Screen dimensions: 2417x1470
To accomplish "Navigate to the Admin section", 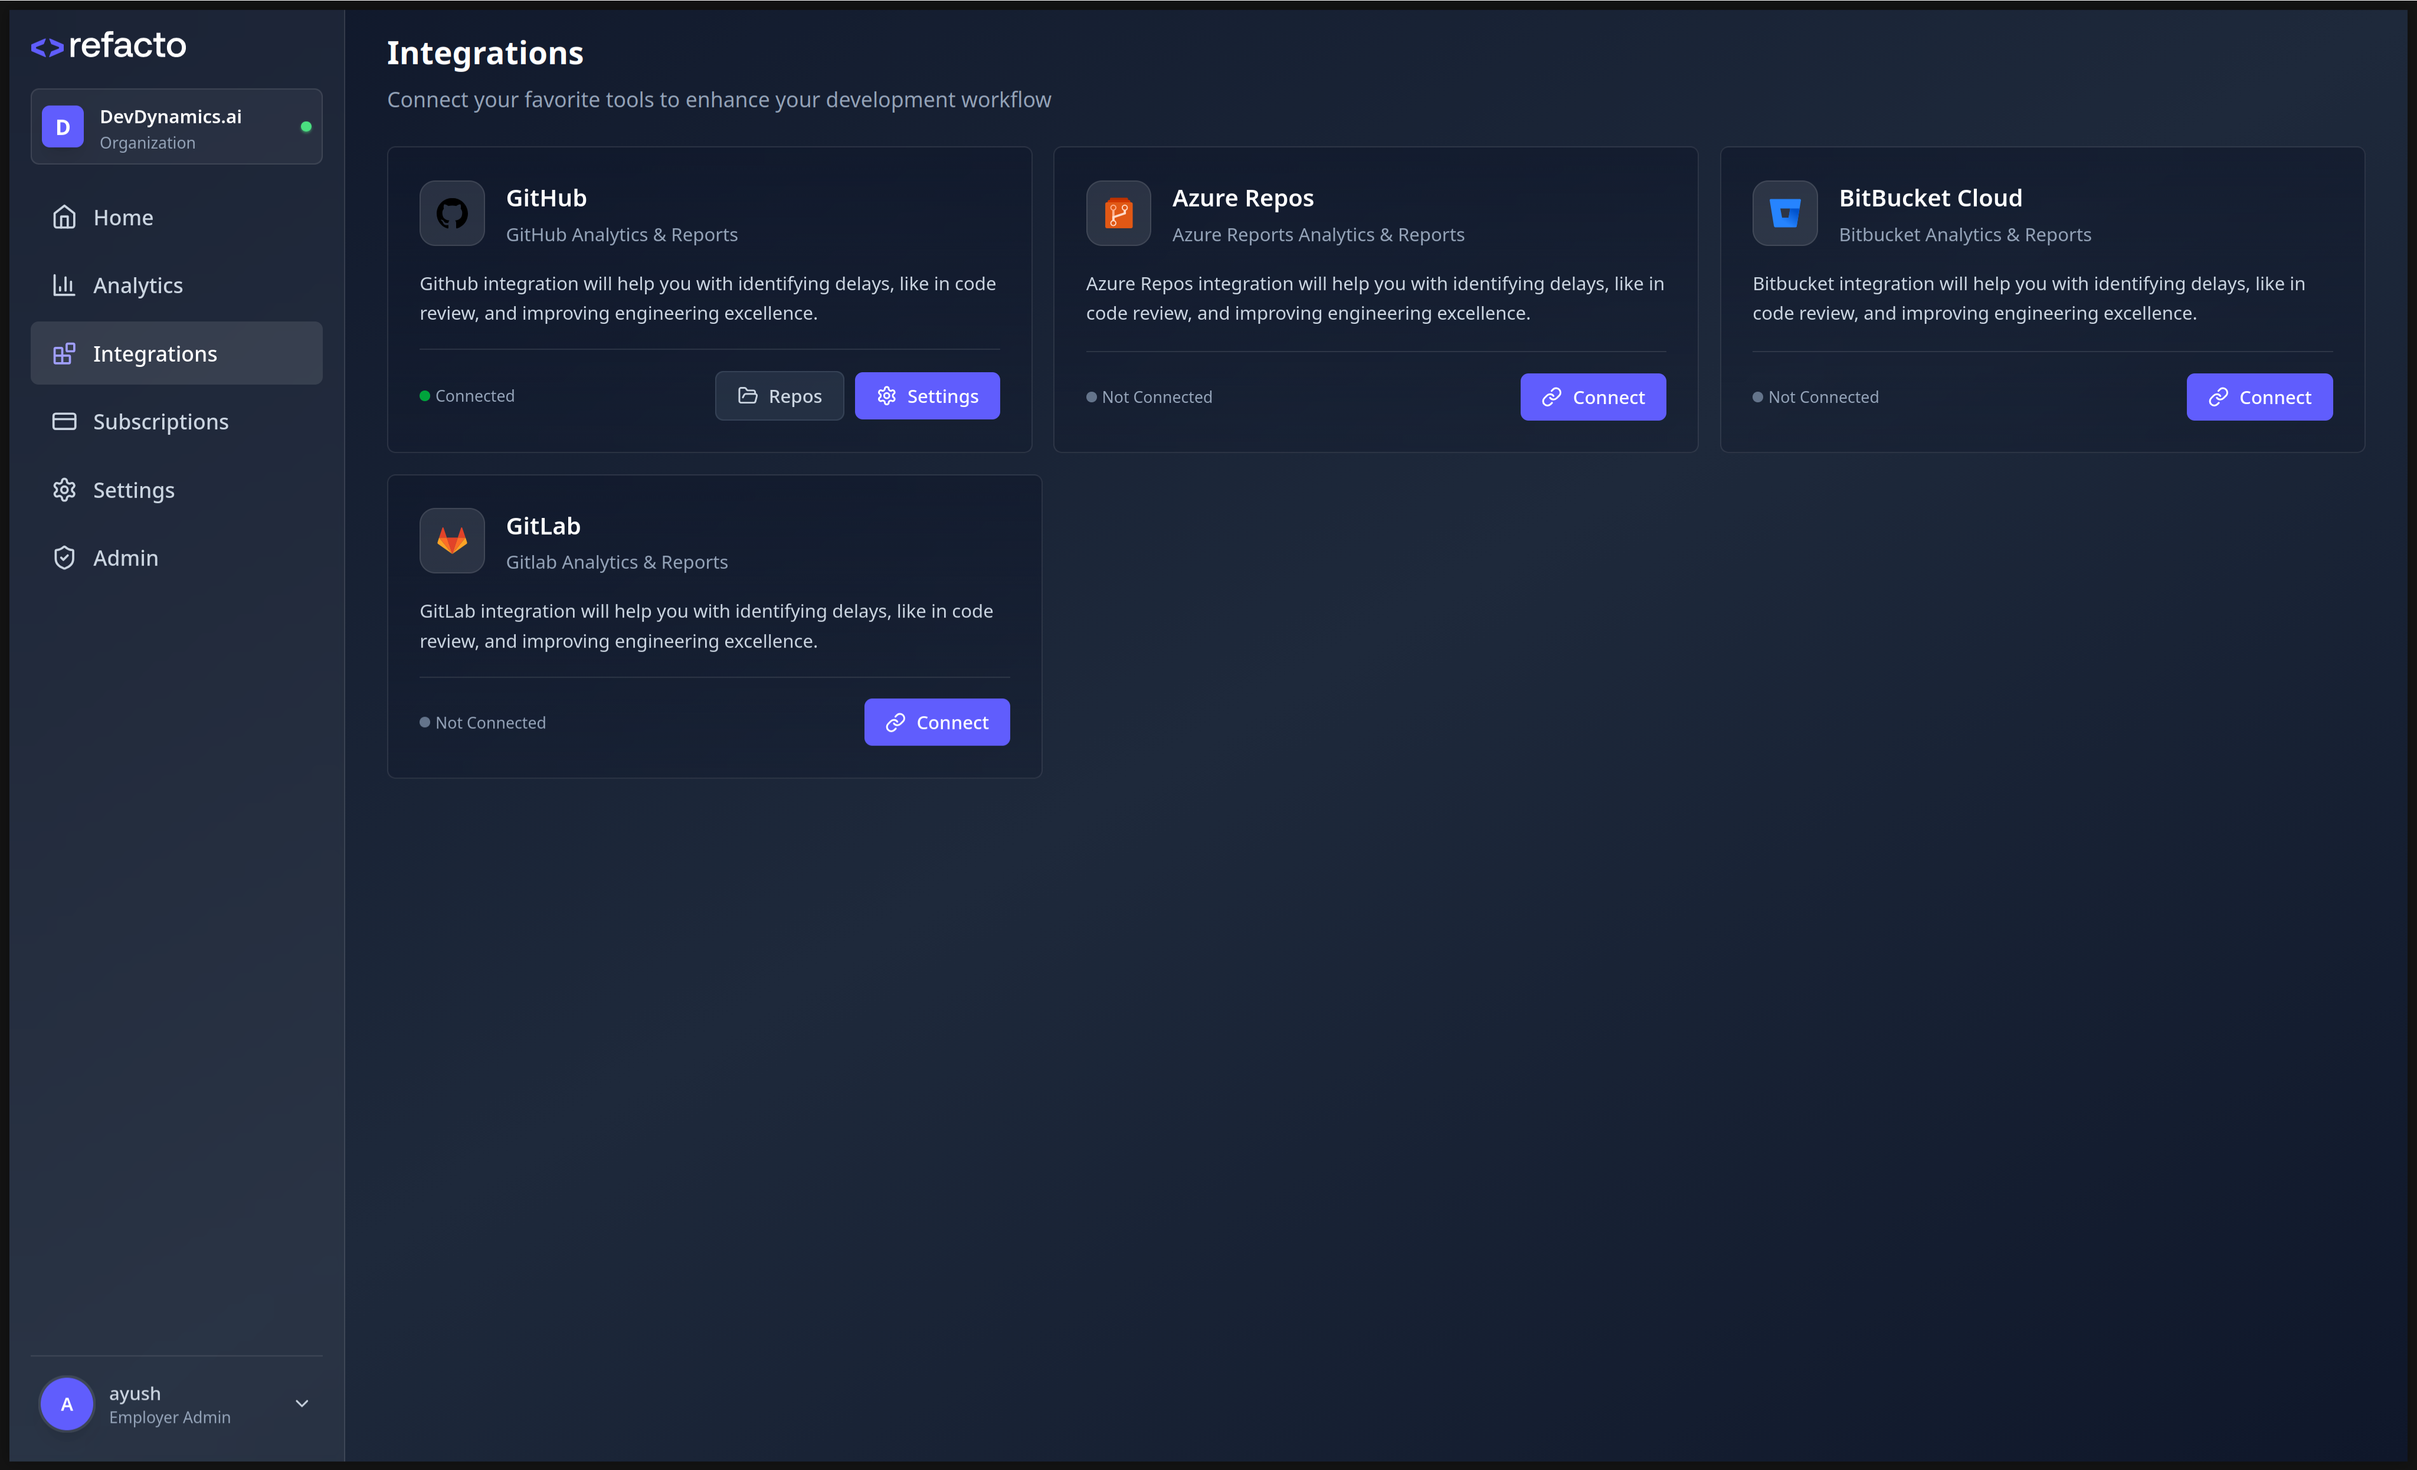I will [x=125, y=558].
